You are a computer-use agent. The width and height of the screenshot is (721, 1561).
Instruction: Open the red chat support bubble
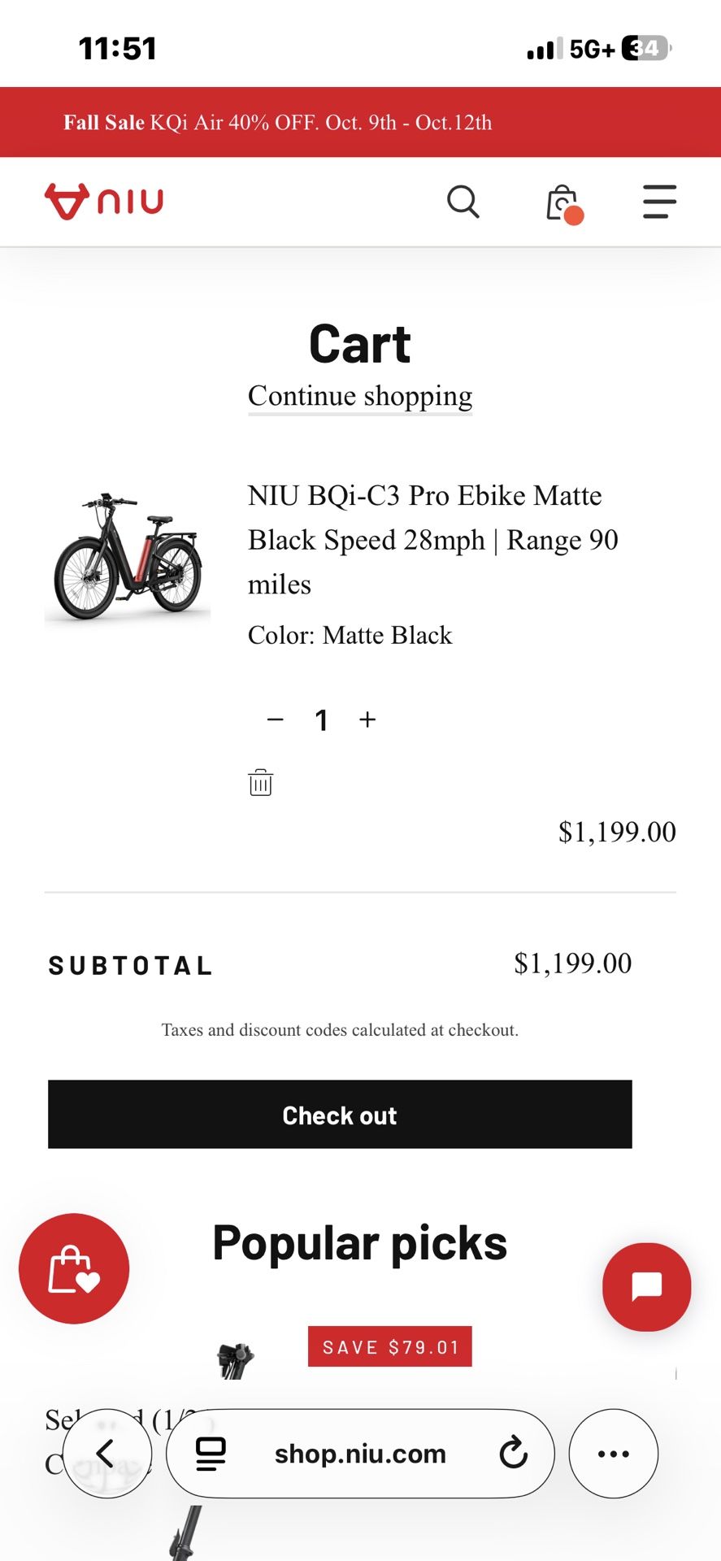point(646,1286)
